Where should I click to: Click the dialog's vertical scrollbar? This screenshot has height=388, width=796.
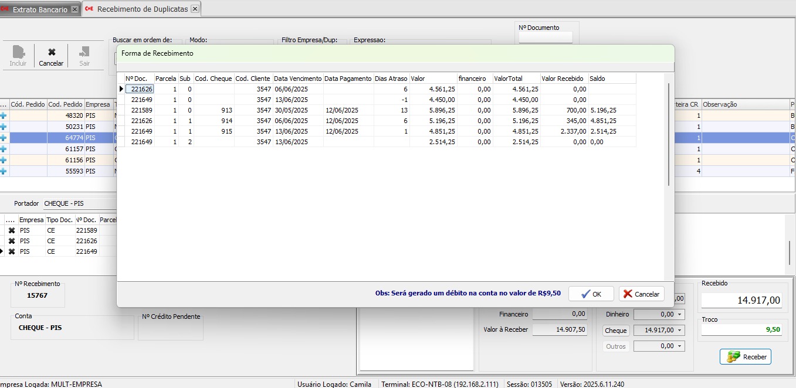pyautogui.click(x=669, y=135)
